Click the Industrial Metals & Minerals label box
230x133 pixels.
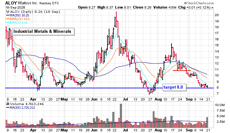coord(43,32)
